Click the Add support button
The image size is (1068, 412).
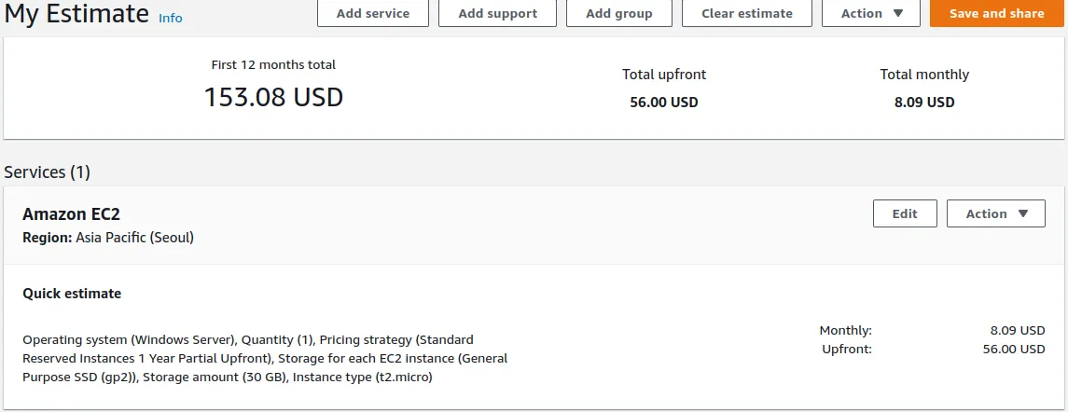tap(497, 13)
